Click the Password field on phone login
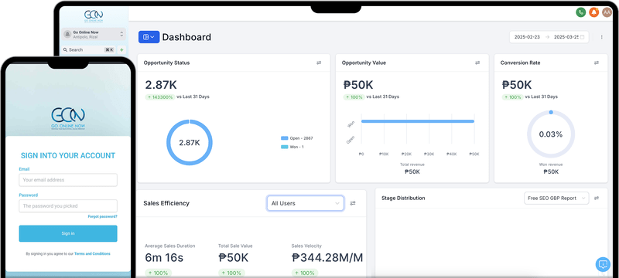Viewport: 619px width, 278px height. tap(68, 206)
